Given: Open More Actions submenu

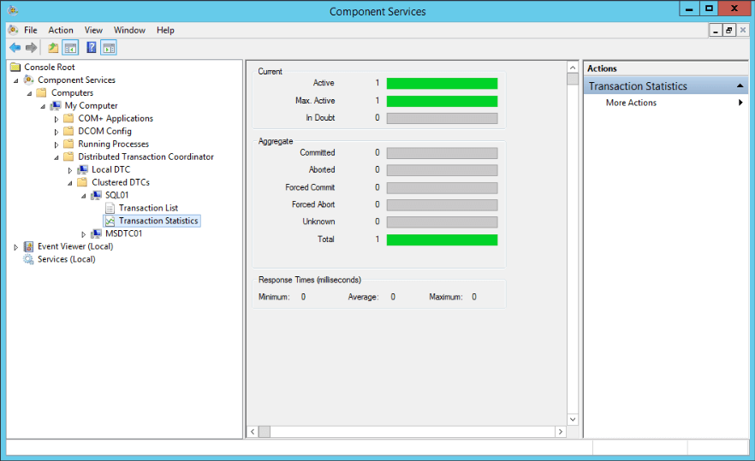Looking at the screenshot, I should coord(631,103).
